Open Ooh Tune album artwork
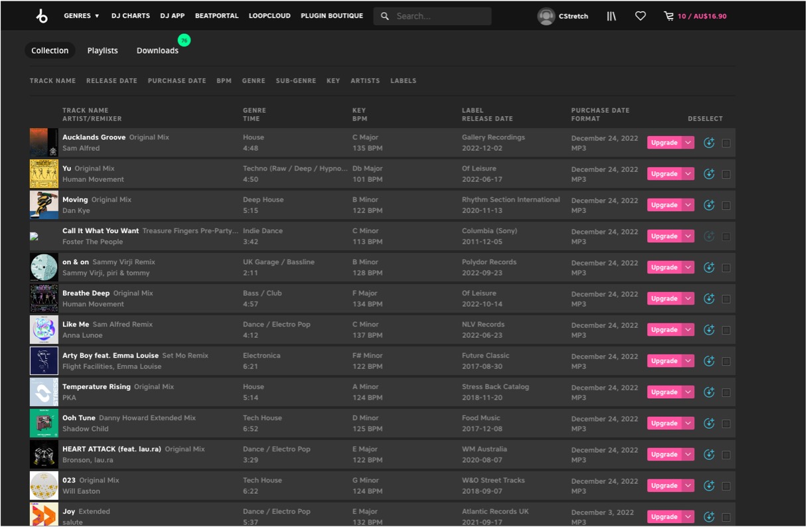 tap(44, 423)
